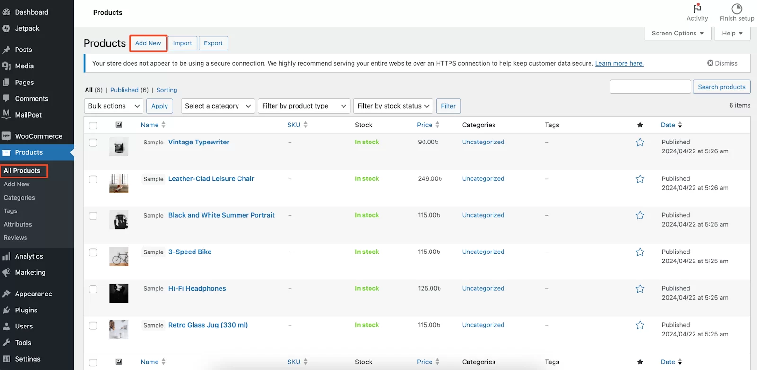This screenshot has height=370, width=757.
Task: Click the Appearance brush icon
Action: [7, 294]
